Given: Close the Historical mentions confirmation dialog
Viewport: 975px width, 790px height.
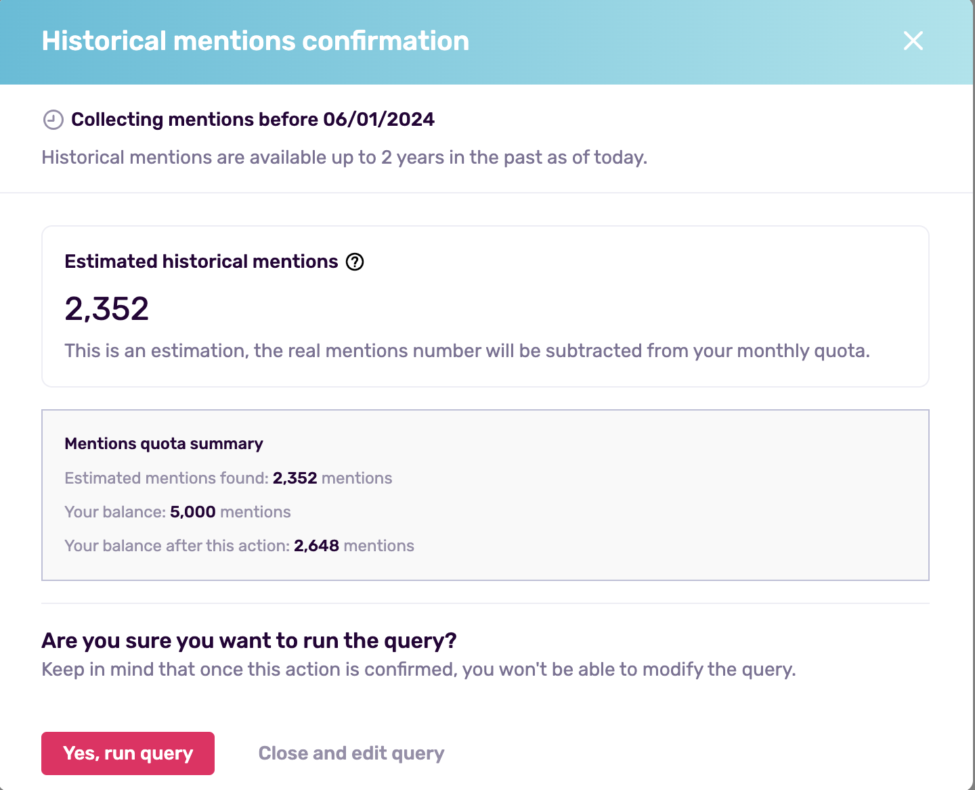Looking at the screenshot, I should 913,41.
